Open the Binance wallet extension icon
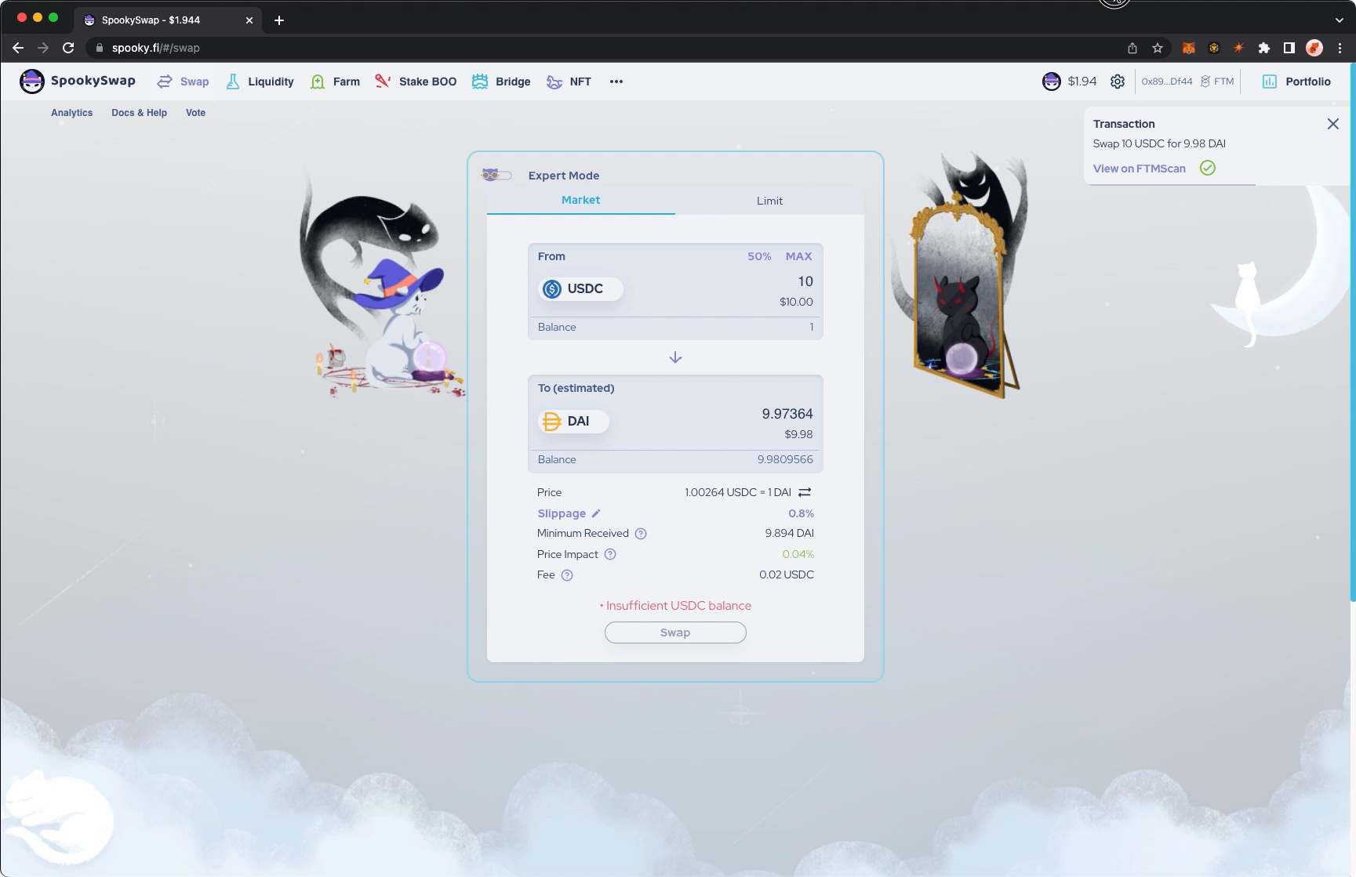The height and width of the screenshot is (877, 1356). (x=1214, y=48)
